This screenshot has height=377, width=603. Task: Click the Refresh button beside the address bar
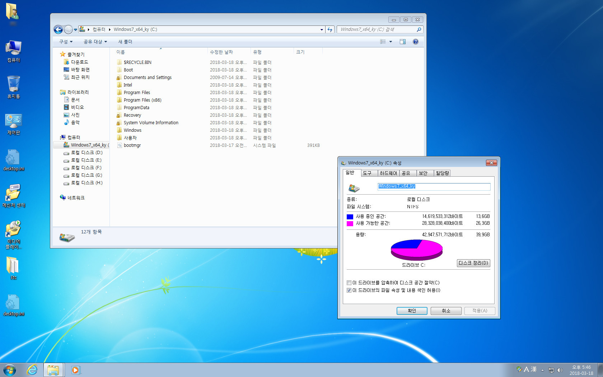pos(330,29)
